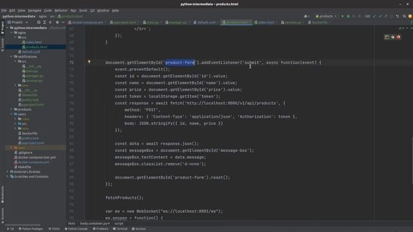Click the Git commit checkmark icon
This screenshot has width=413, height=232.
(x=380, y=16)
